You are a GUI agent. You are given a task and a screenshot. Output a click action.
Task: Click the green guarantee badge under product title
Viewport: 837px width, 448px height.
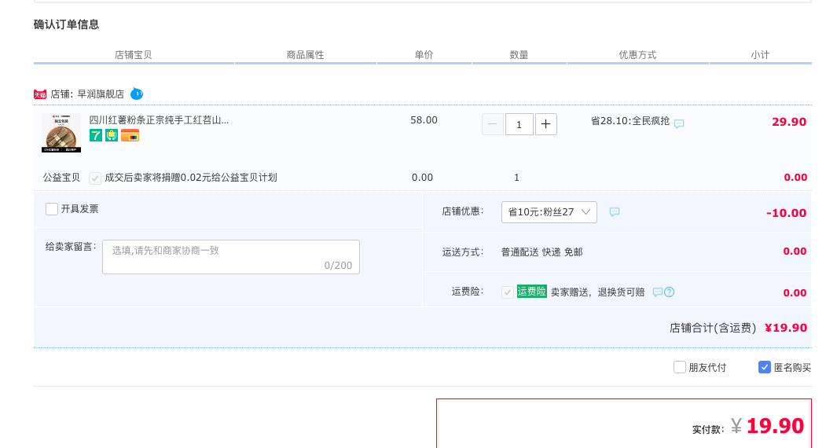tap(112, 136)
